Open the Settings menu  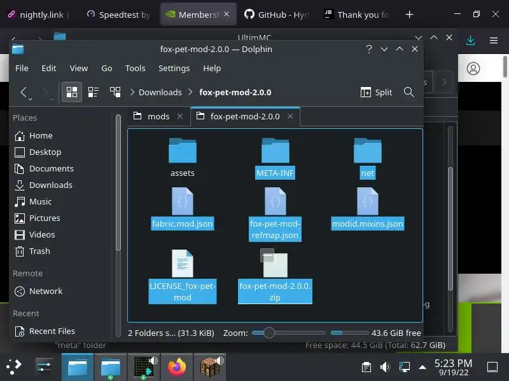coord(174,69)
